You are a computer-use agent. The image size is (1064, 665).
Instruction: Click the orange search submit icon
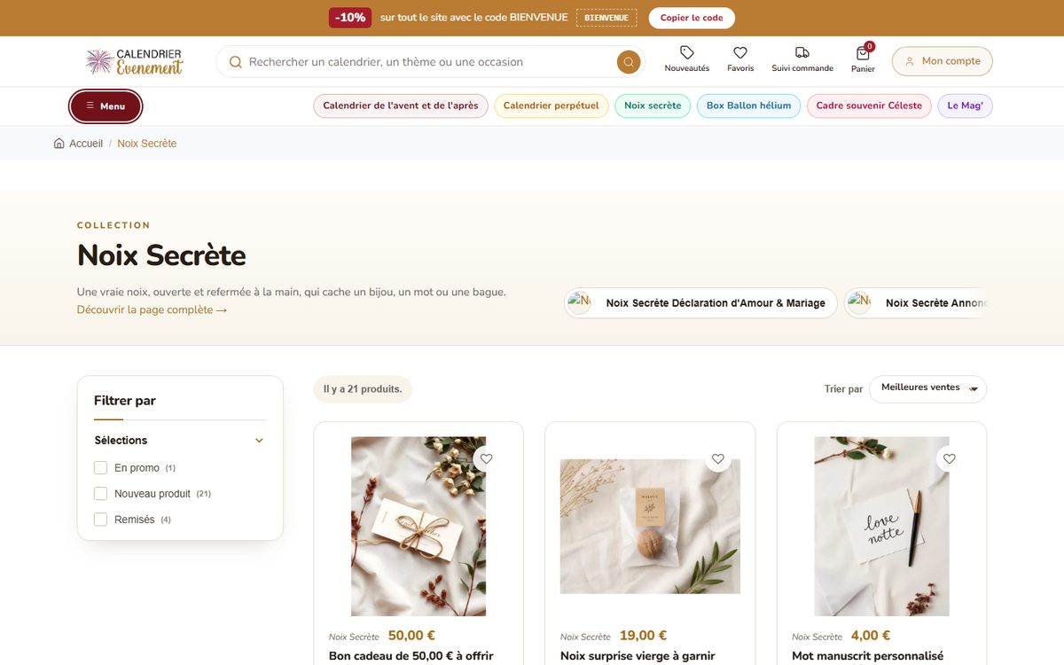629,62
